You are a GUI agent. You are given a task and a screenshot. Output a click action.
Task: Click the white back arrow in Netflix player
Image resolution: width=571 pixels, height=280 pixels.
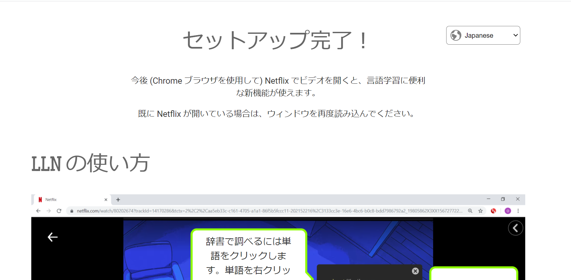[x=53, y=237]
